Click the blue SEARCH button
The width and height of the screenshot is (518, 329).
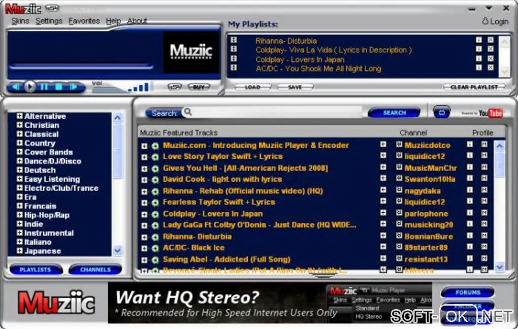click(394, 113)
